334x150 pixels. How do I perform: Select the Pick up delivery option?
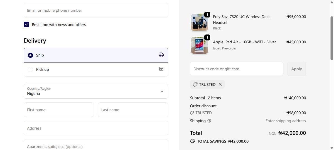point(30,69)
